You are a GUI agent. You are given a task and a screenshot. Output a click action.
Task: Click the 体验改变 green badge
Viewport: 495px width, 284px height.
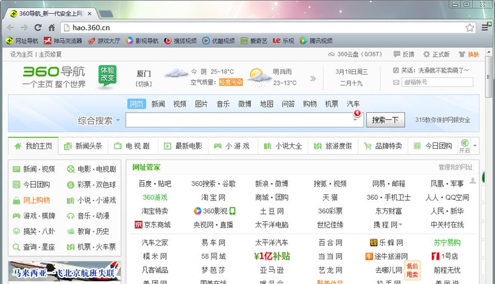coord(107,75)
